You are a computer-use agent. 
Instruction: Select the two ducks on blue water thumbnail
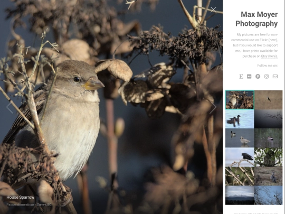[240, 119]
